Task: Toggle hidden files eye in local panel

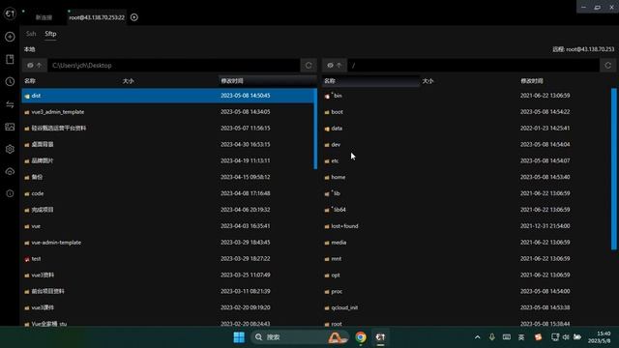Action: [x=30, y=66]
